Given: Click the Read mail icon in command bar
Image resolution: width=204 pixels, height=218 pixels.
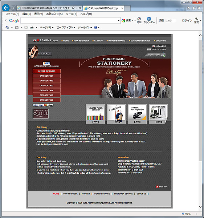Looking at the screenshot, I should tap(26, 28).
